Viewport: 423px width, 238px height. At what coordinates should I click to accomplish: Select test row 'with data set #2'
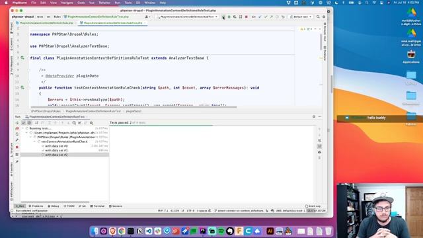coord(65,155)
